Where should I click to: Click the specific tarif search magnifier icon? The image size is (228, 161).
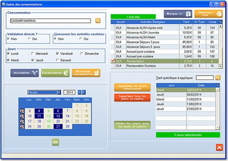tap(218, 77)
